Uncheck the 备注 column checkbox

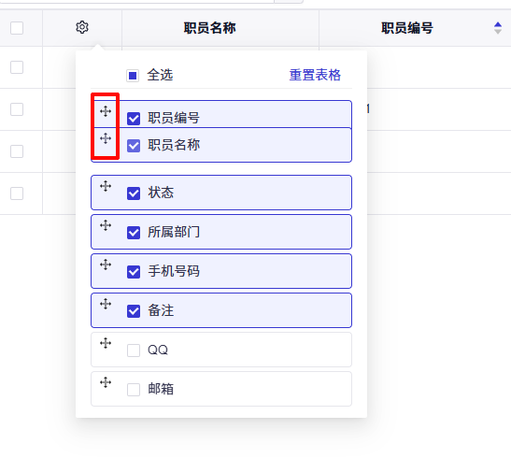134,311
